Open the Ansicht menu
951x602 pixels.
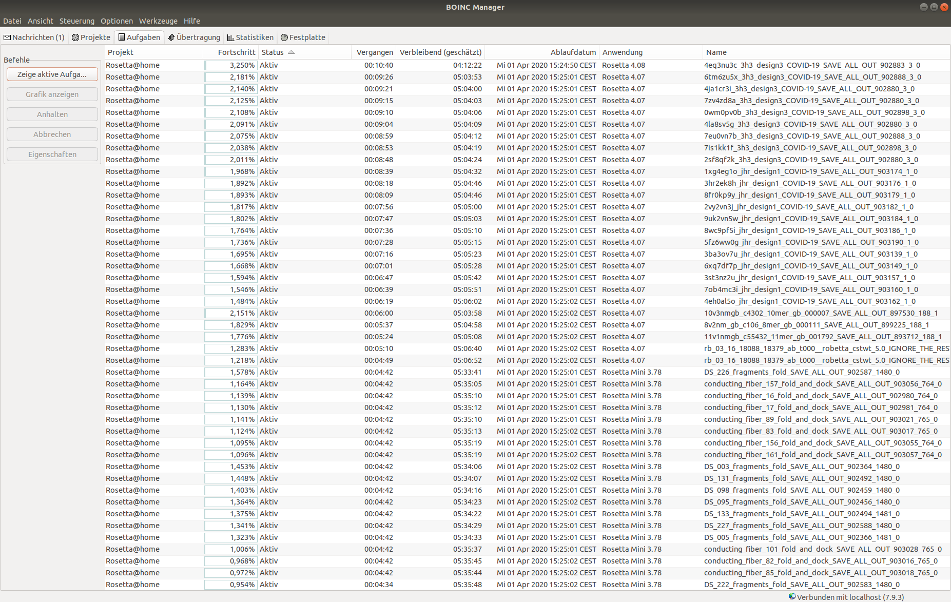pyautogui.click(x=41, y=21)
